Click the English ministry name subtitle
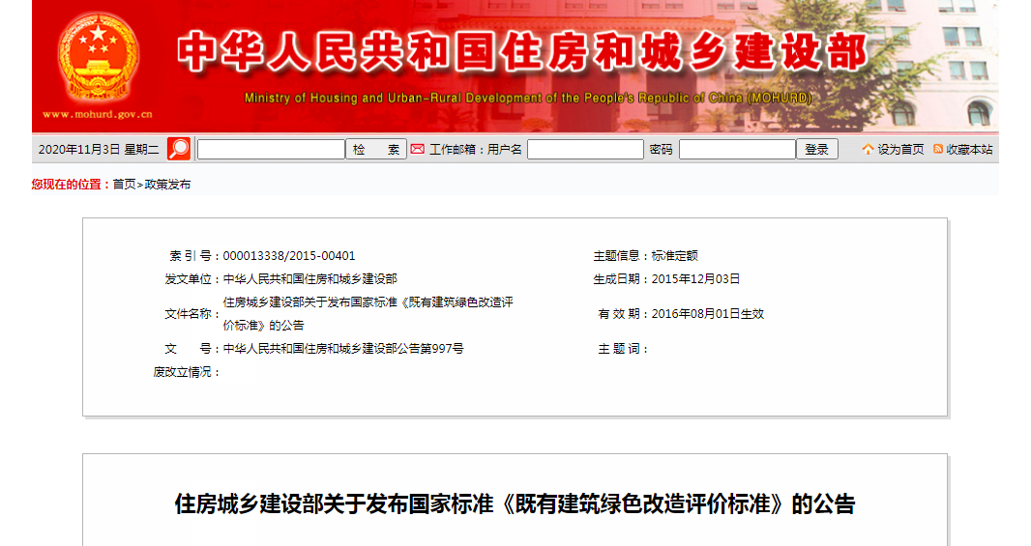The width and height of the screenshot is (1031, 546). tap(528, 98)
